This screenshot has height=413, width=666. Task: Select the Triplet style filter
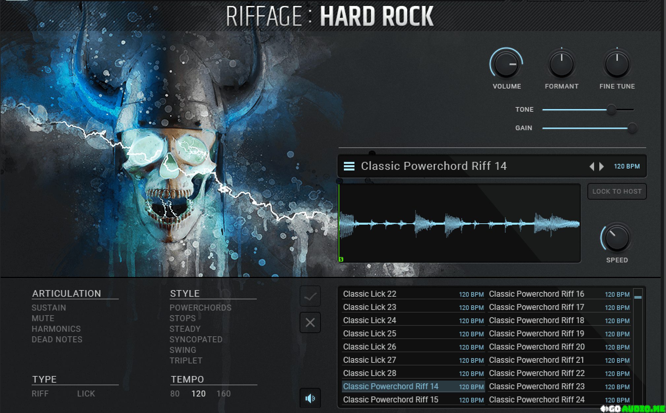click(186, 360)
